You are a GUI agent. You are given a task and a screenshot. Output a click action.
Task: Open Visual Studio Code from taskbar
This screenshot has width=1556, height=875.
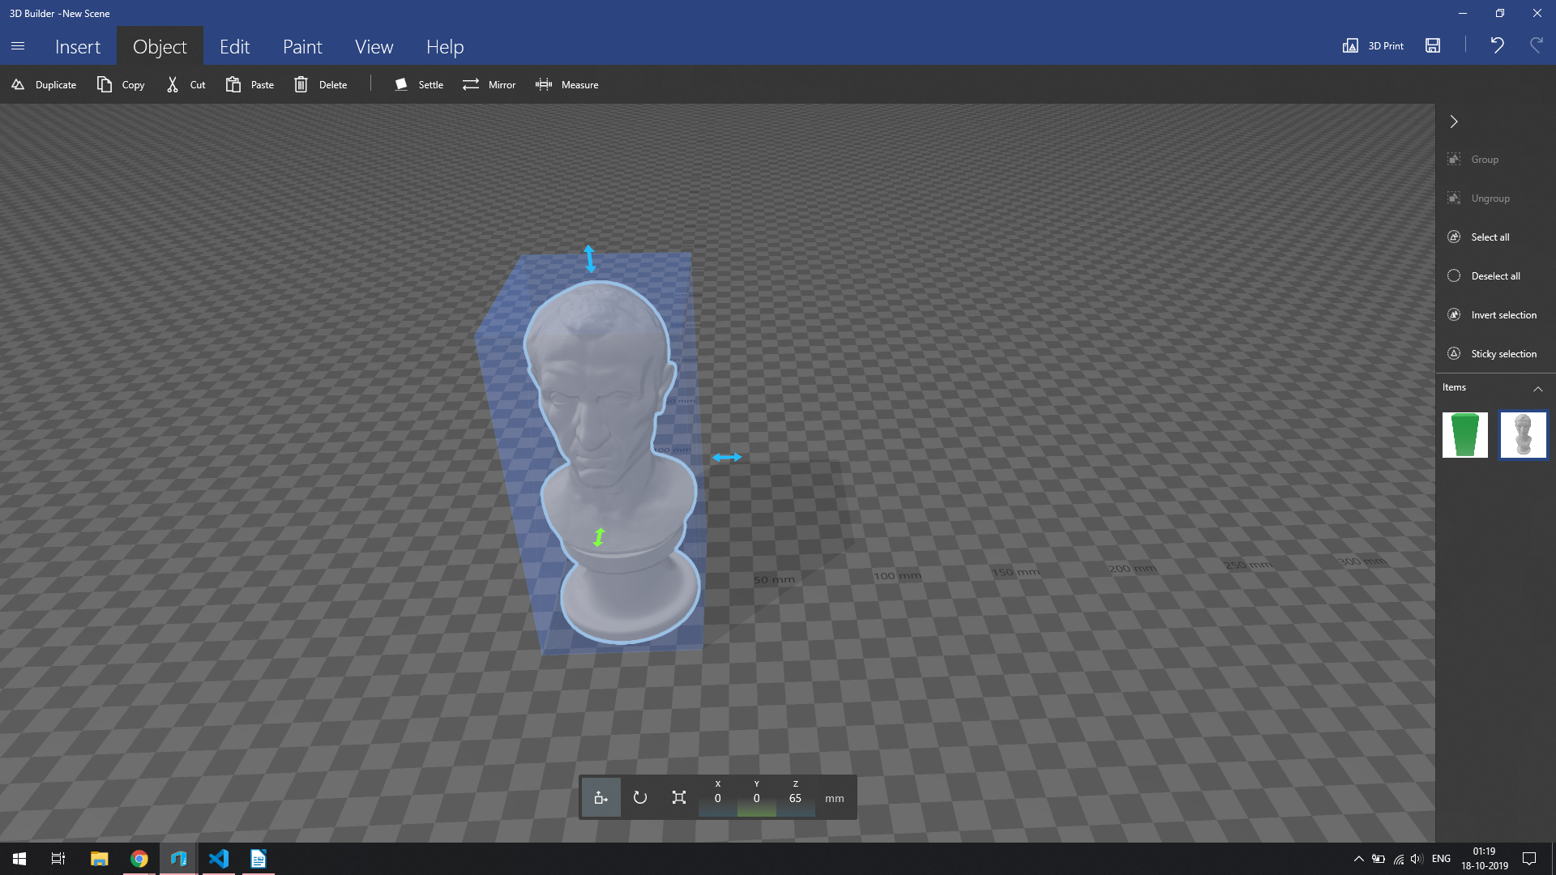(219, 859)
